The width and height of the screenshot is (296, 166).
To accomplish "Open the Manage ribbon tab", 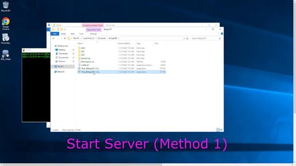I will point(93,34).
